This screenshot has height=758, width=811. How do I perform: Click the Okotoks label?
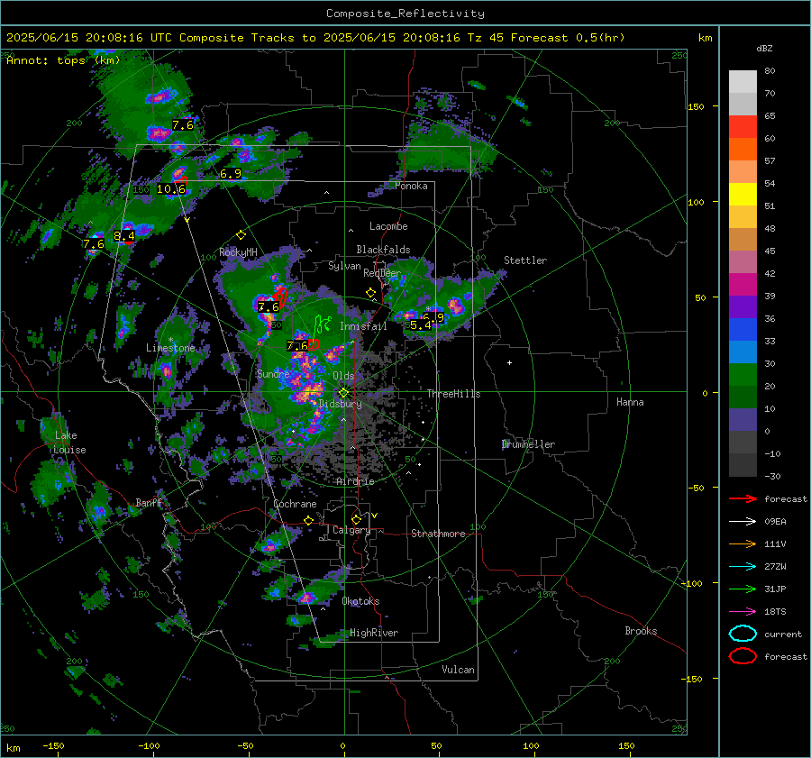(x=360, y=601)
